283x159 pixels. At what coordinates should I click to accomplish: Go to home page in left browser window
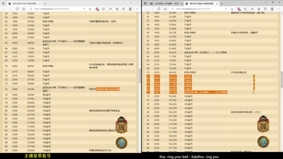click(23, 9)
